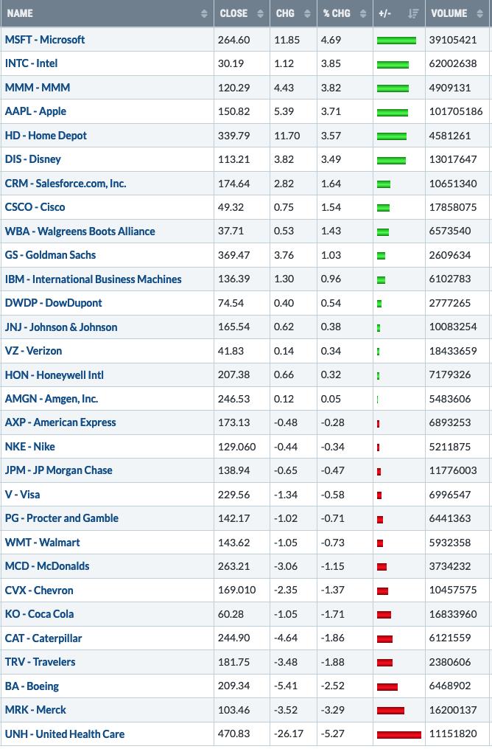Image resolution: width=492 pixels, height=749 pixels.
Task: Select United Health Care change -26.17
Action: tap(288, 734)
